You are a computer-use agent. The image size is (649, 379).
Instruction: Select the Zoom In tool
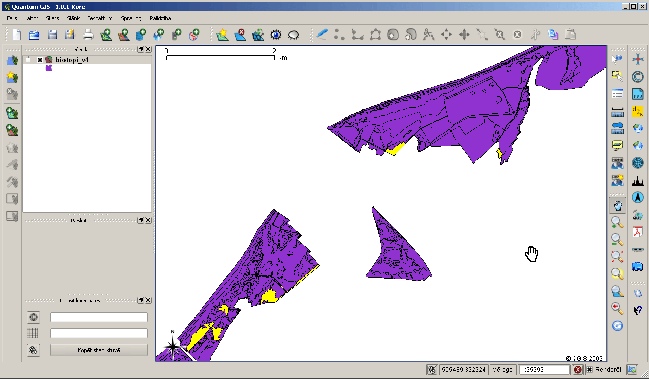[x=617, y=223]
